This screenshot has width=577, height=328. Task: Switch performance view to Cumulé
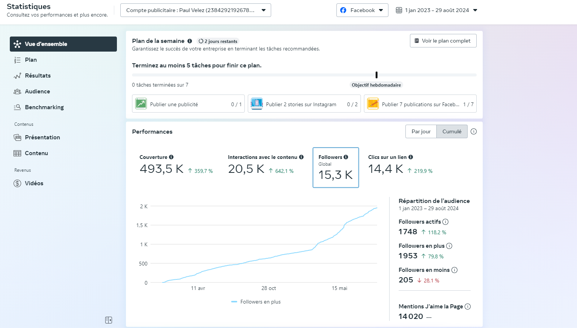(x=452, y=131)
